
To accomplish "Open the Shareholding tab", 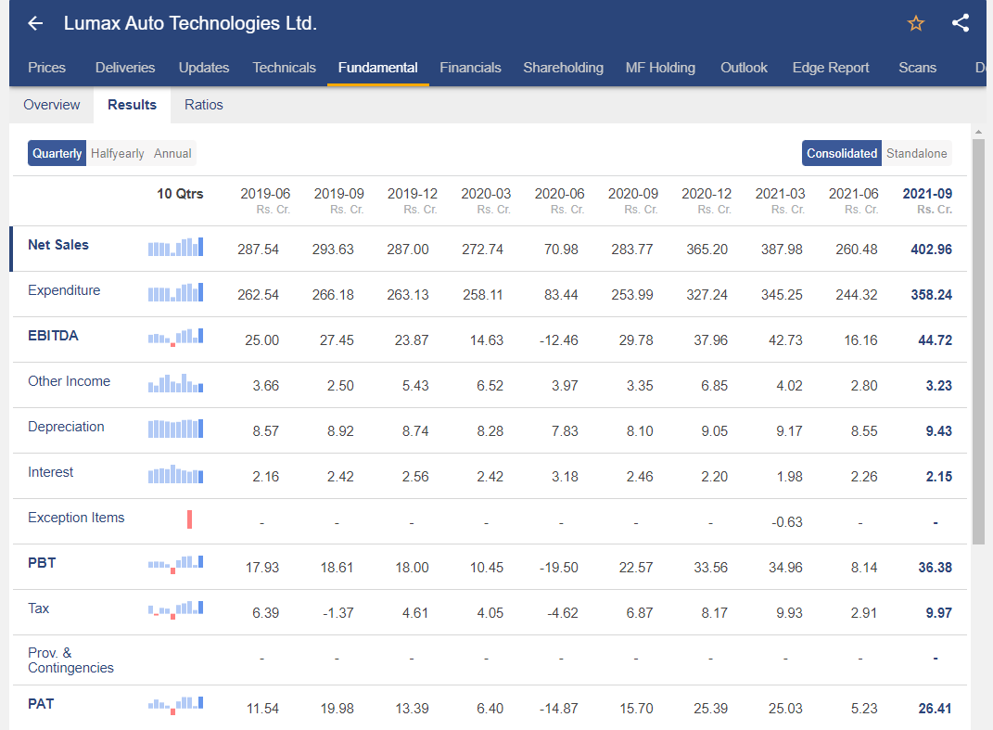I will coord(563,68).
